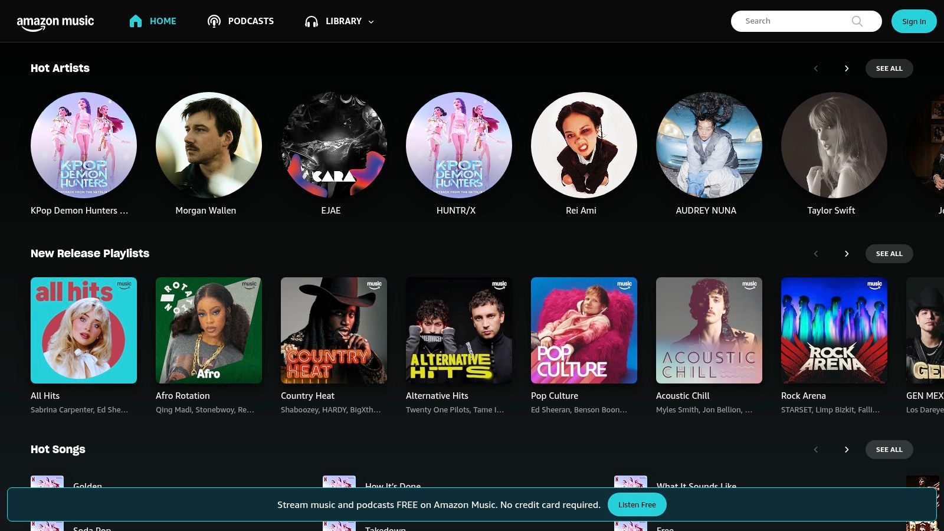This screenshot has width=944, height=531.
Task: Open the Afro Rotation playlist cover
Action: [209, 330]
